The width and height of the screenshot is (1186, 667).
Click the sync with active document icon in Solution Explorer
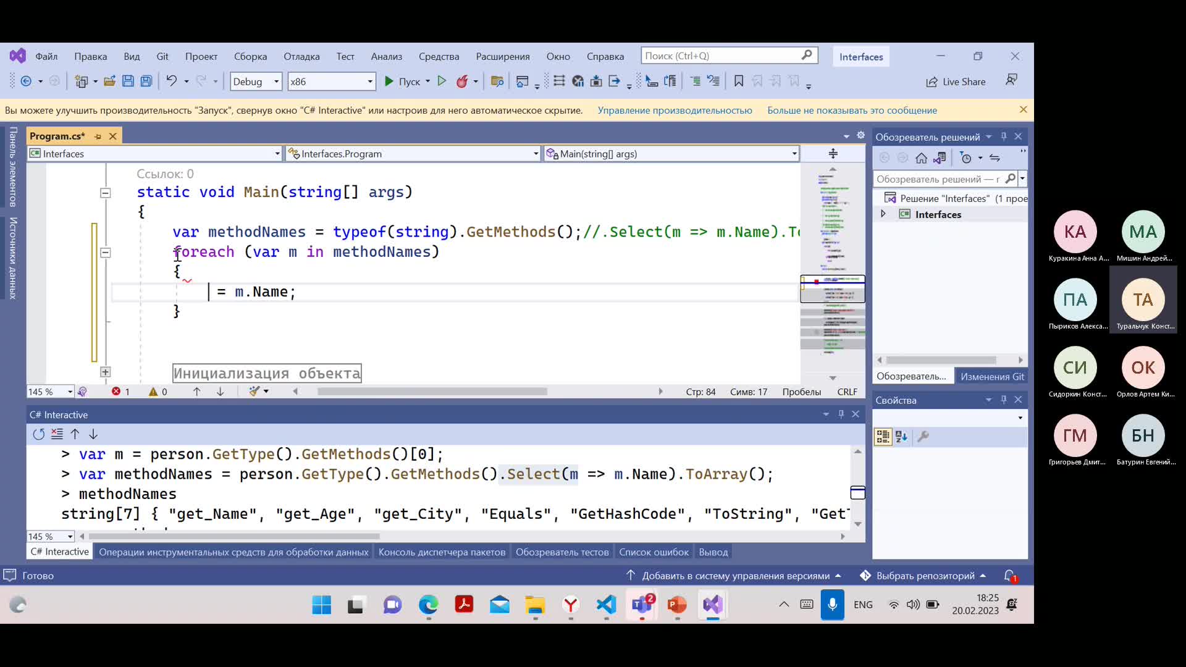pyautogui.click(x=995, y=158)
